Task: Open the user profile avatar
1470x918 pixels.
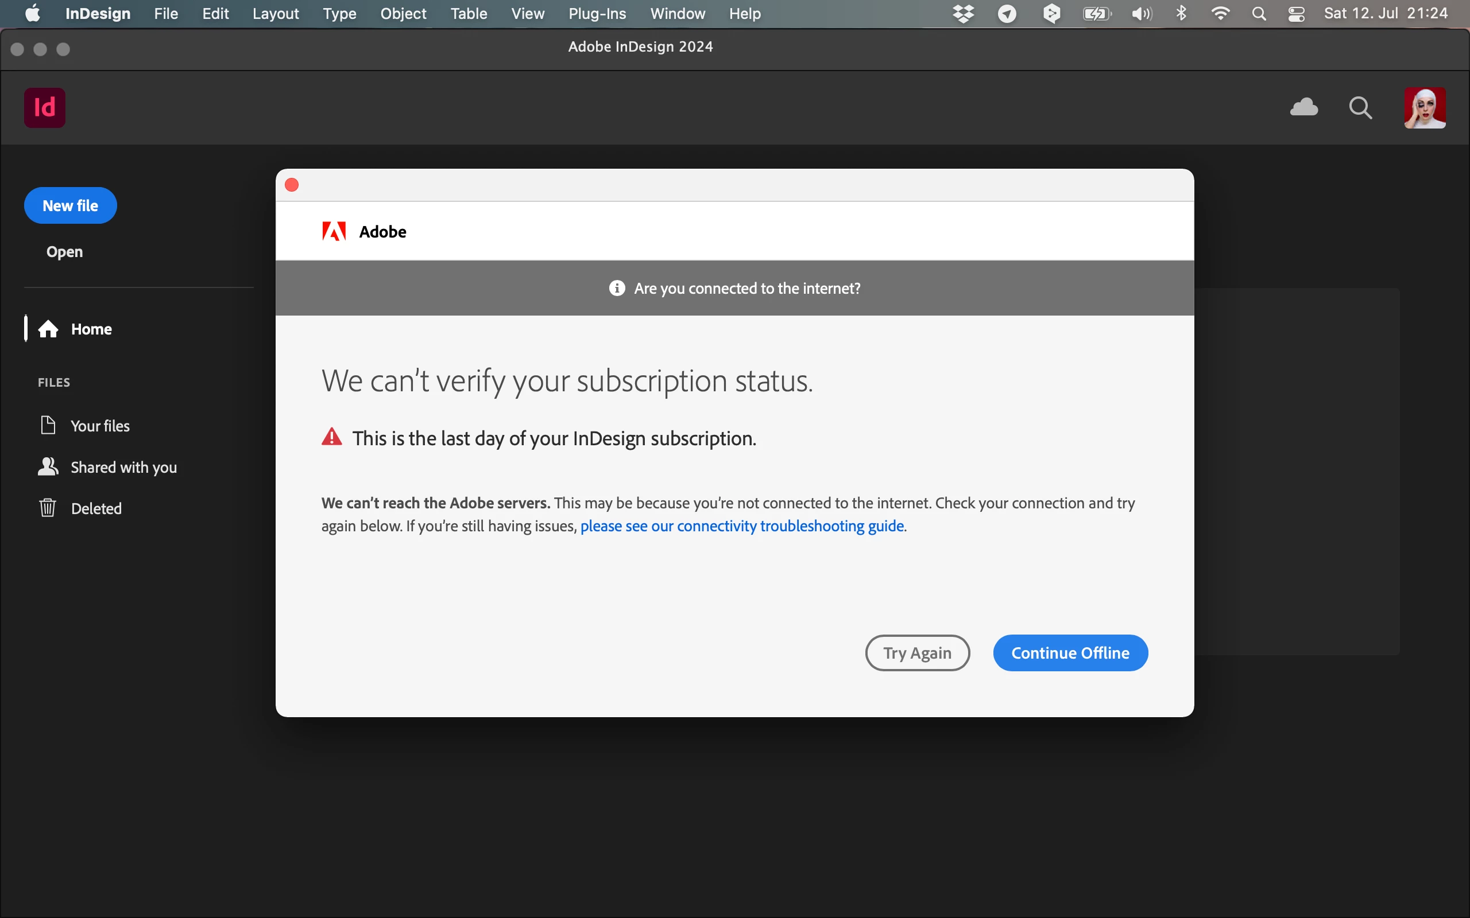Action: point(1424,107)
